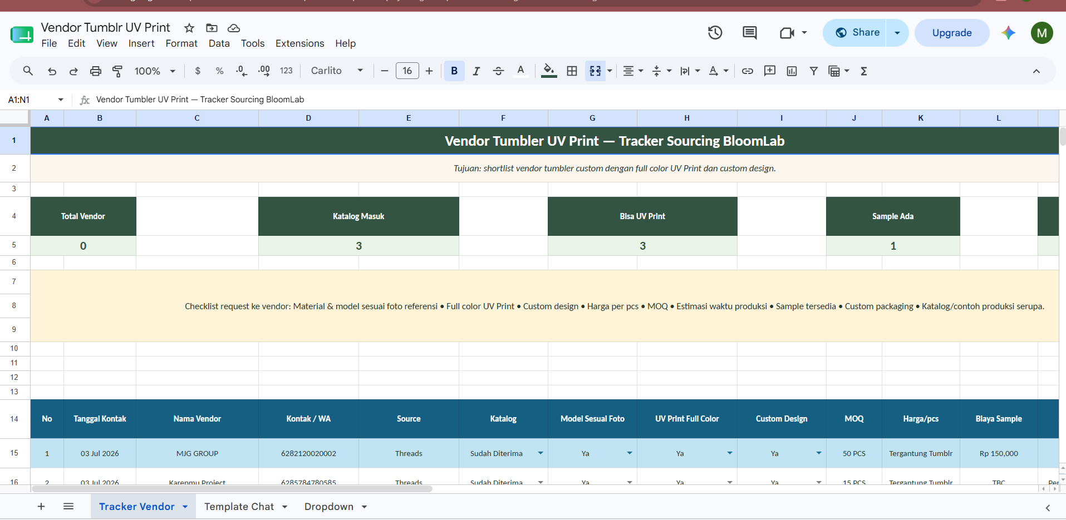Open the zoom level dropdown

tap(155, 71)
